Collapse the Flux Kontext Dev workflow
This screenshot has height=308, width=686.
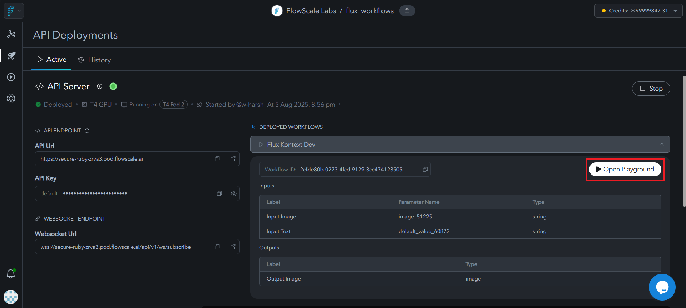point(662,145)
